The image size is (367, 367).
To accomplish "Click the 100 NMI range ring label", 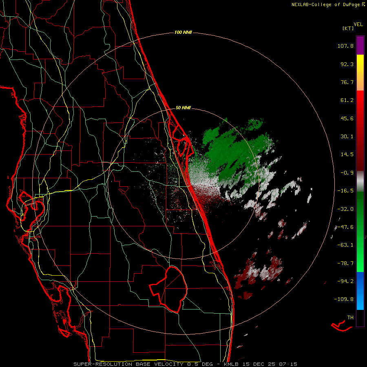I will point(183,32).
